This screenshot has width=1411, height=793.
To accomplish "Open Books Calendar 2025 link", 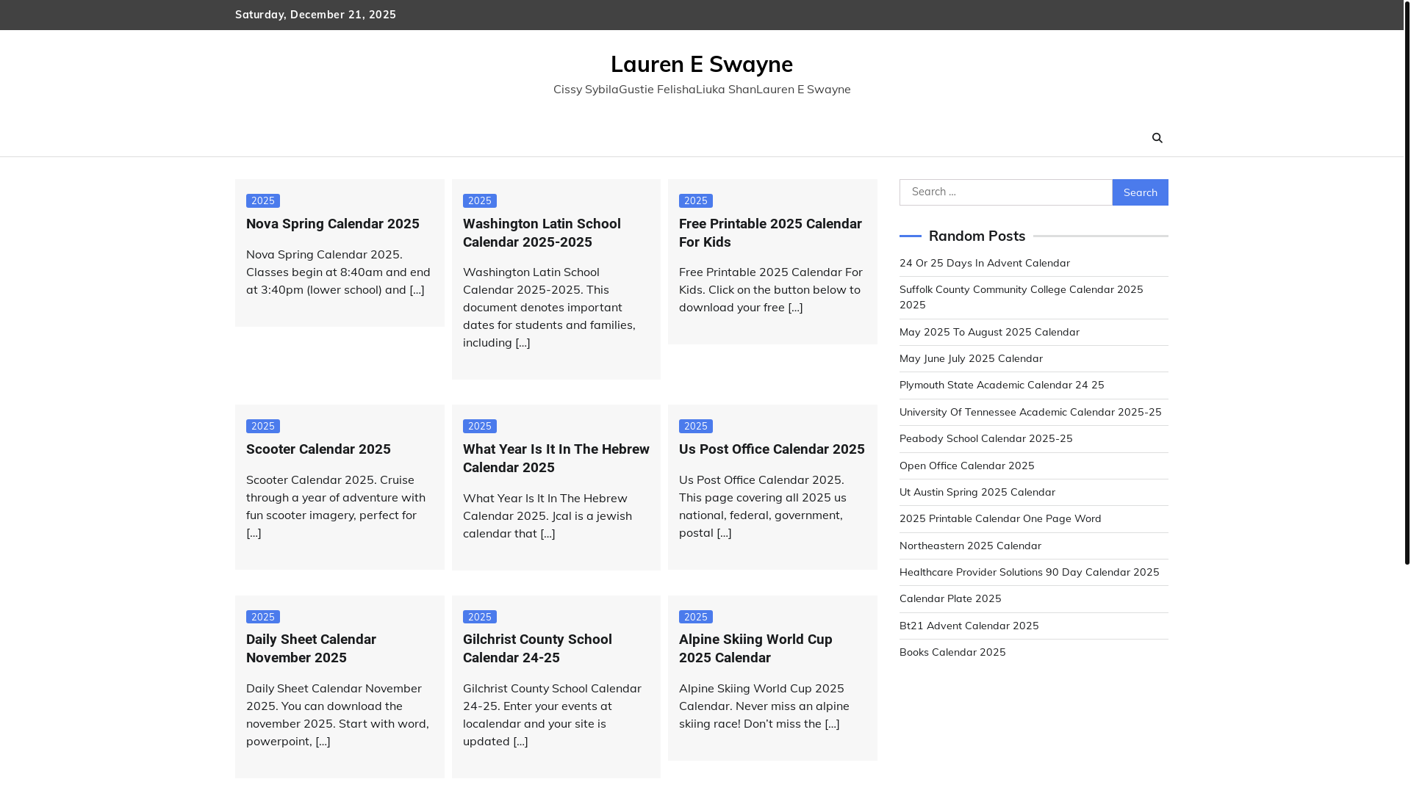I will (952, 652).
